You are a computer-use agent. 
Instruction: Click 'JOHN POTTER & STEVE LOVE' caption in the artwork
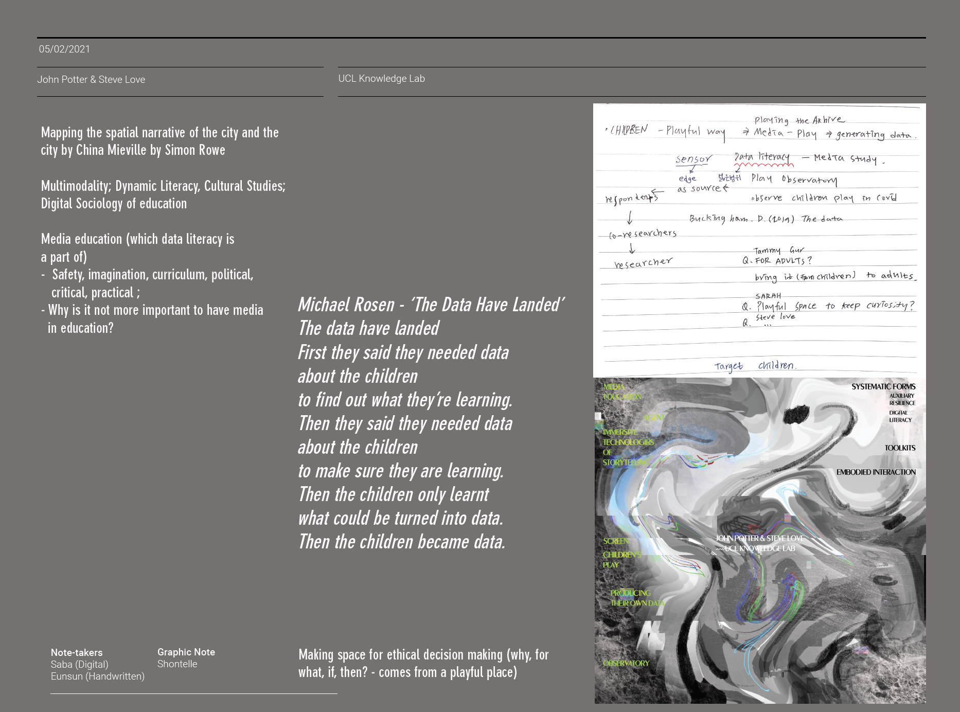coord(759,538)
